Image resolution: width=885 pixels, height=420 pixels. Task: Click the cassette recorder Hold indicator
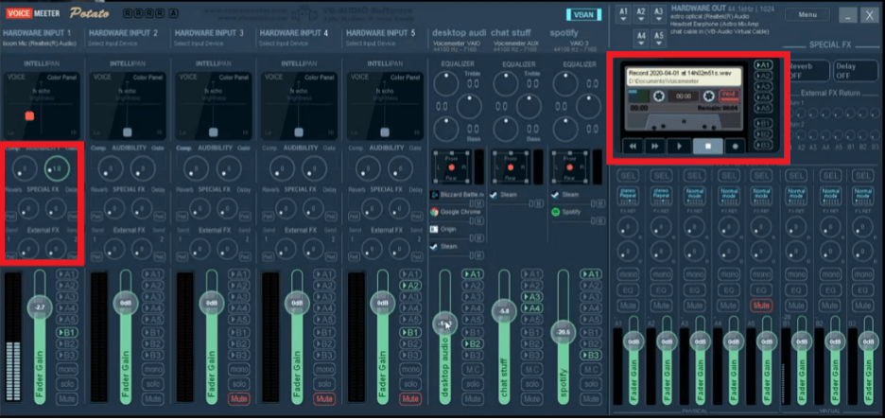[x=729, y=96]
